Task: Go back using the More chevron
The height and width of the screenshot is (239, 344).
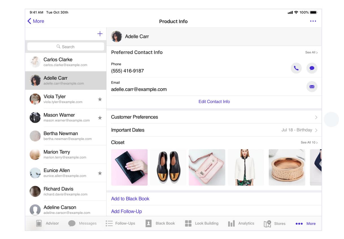Action: coord(36,21)
